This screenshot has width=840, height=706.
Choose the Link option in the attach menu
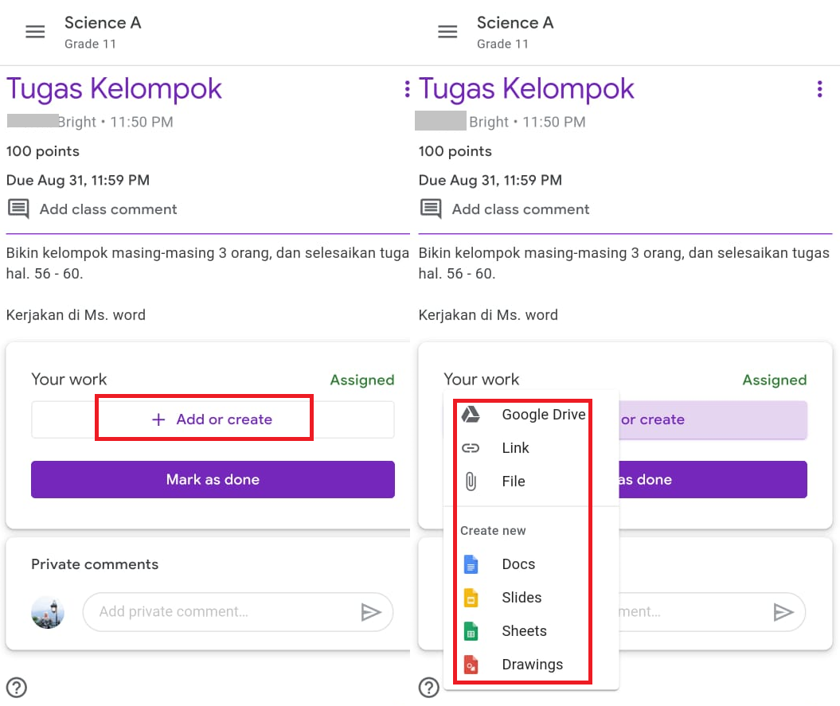(x=515, y=448)
